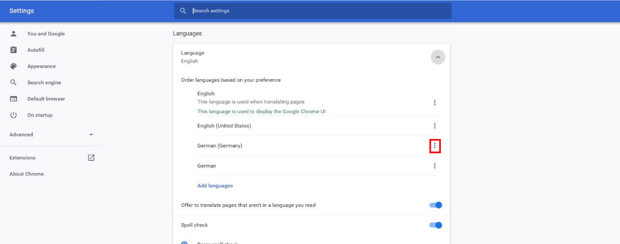
Task: Collapse the Language section chevron
Action: pyautogui.click(x=438, y=57)
